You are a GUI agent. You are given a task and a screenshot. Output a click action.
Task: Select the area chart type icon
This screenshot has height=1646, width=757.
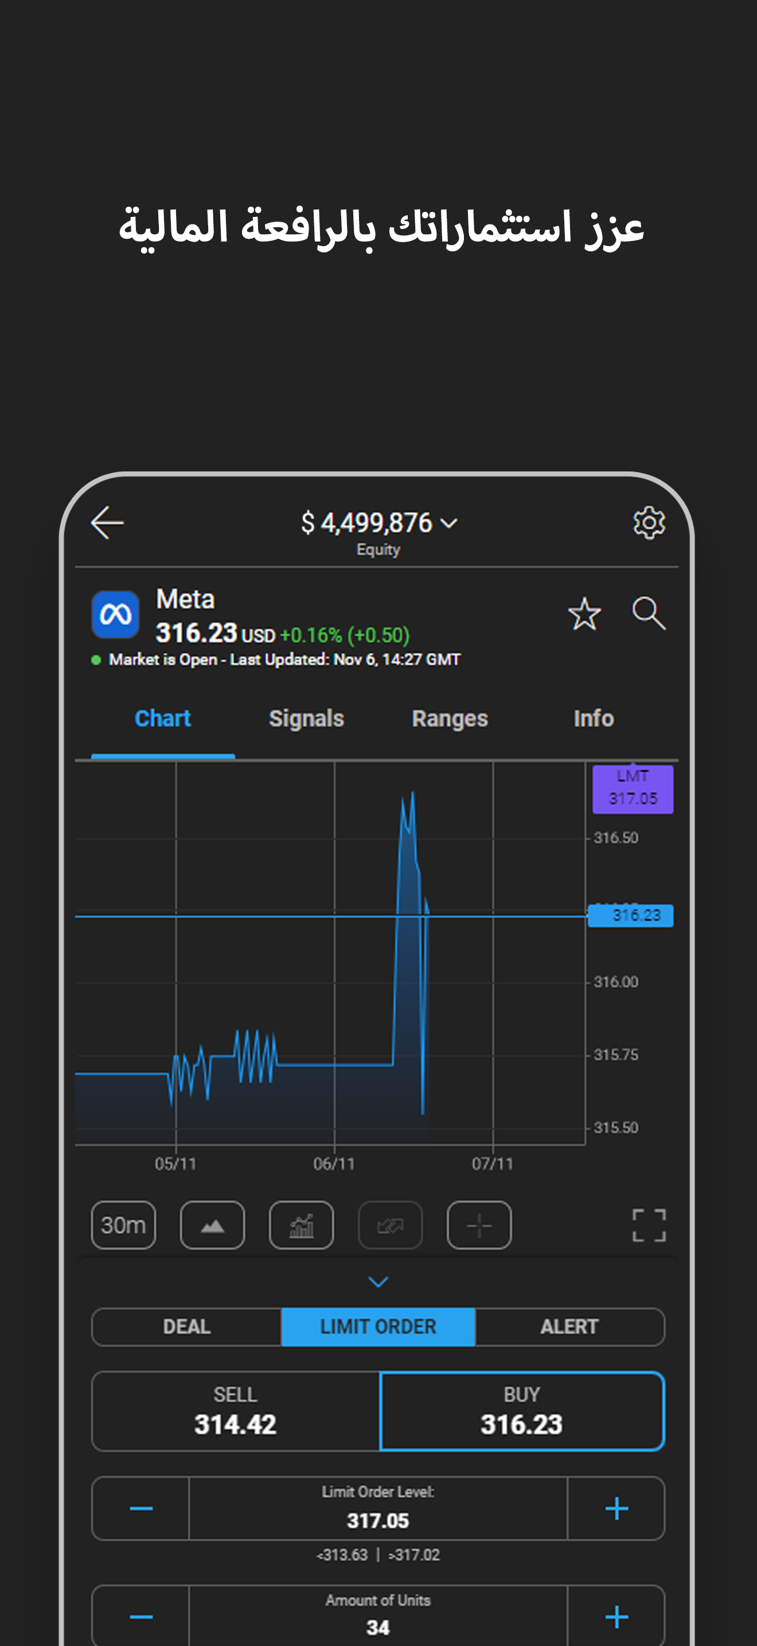(x=212, y=1224)
